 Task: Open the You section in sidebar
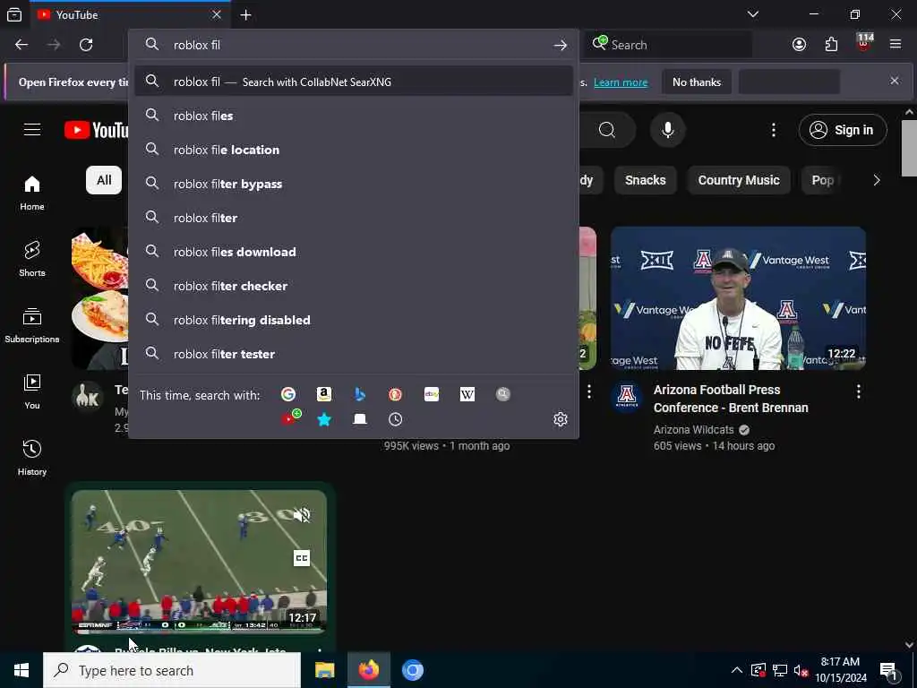(32, 391)
